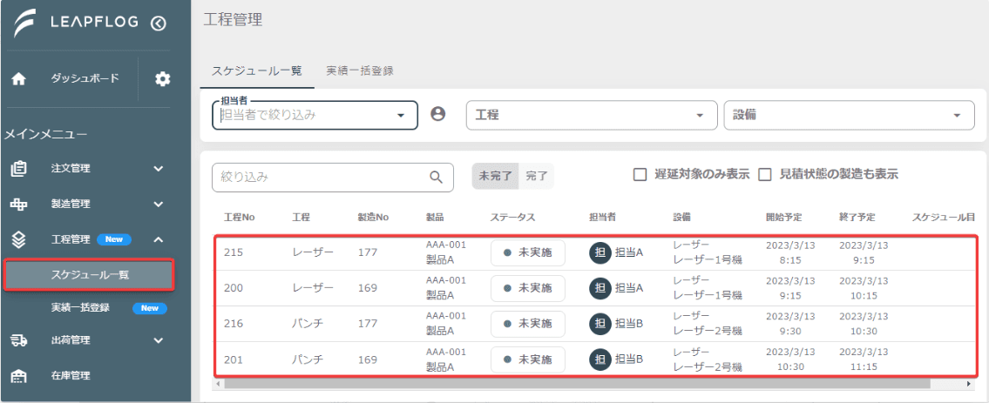Click the 在庫管理 warehouse icon
The width and height of the screenshot is (989, 403).
(19, 376)
